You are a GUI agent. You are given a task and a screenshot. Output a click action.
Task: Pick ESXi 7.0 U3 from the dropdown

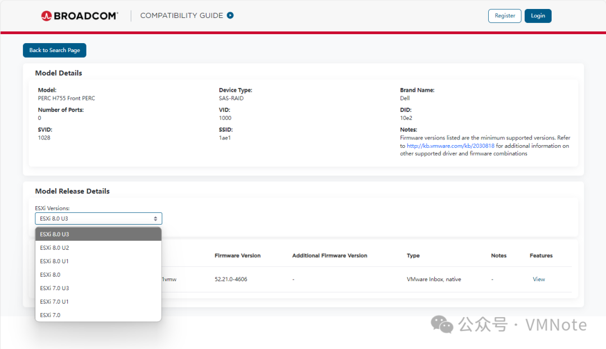(x=98, y=288)
